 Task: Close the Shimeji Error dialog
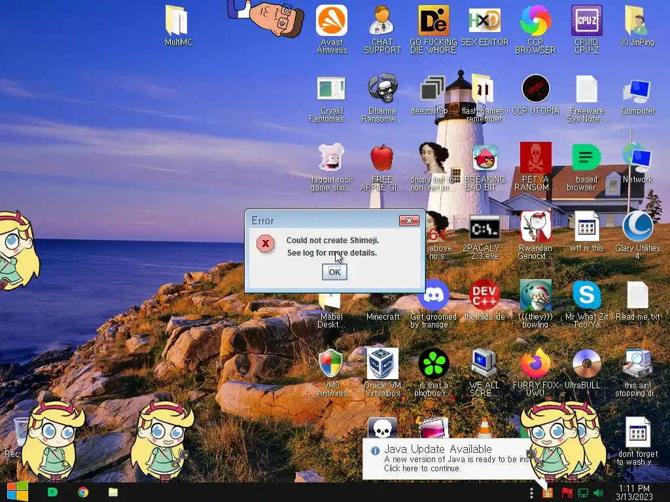click(409, 220)
